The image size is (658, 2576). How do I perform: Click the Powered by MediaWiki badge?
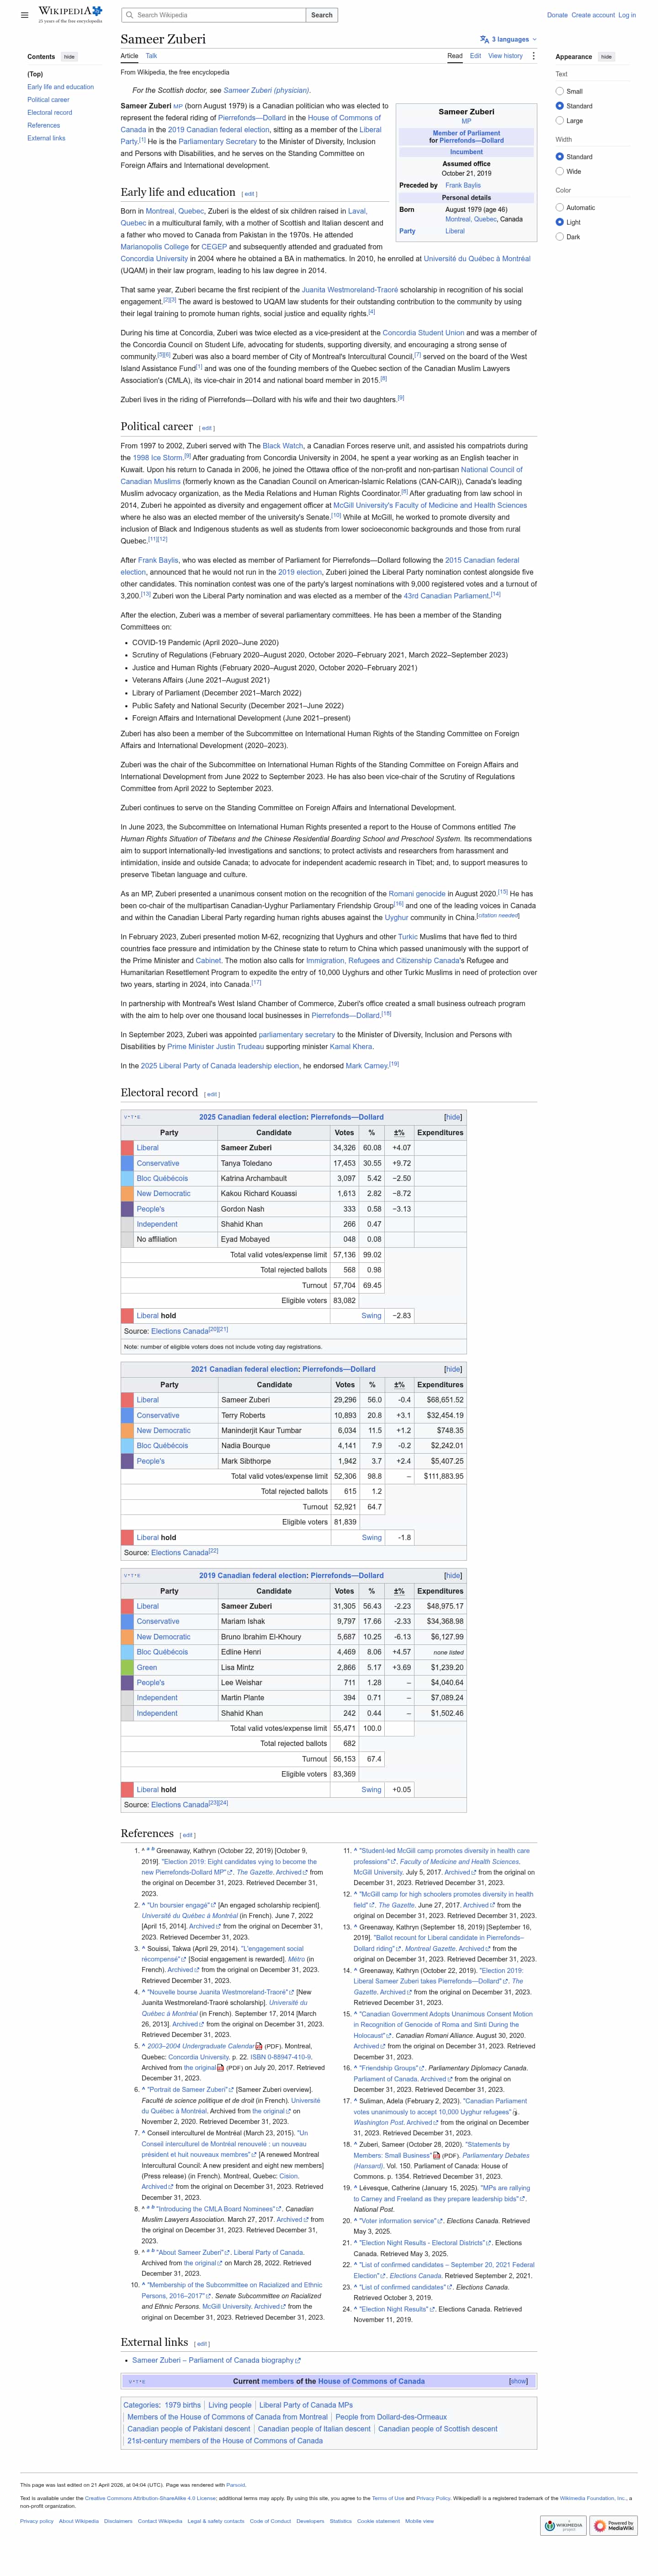(613, 2525)
